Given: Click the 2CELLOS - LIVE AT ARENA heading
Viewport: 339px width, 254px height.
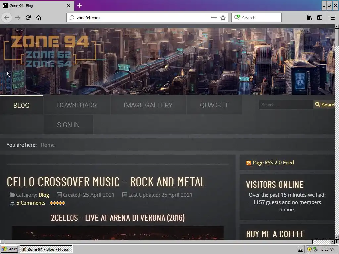Looking at the screenshot, I should (118, 218).
